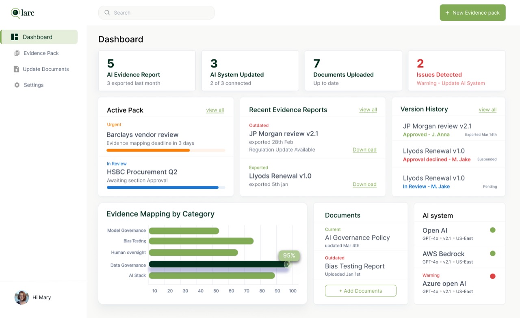Open JP Morgan review v2.1 in Recent Evidence Reports
The width and height of the screenshot is (520, 318).
click(x=284, y=134)
